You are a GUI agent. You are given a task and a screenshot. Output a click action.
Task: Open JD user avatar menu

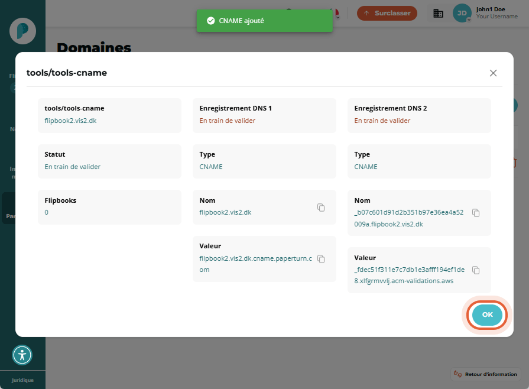pos(462,13)
